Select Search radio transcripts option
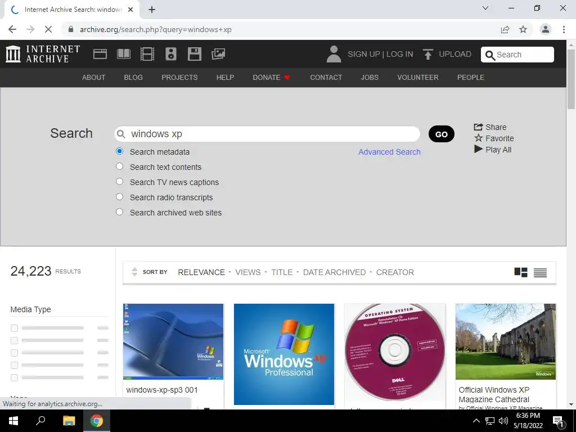The image size is (576, 432). pos(119,196)
